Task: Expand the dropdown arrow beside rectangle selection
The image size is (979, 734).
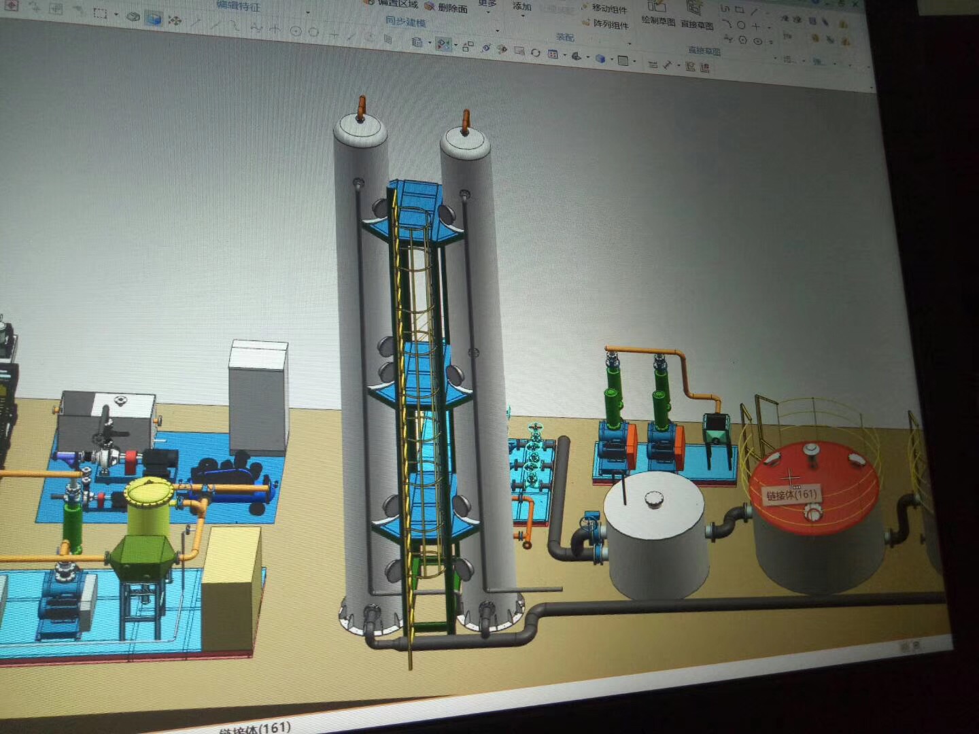Action: point(116,14)
